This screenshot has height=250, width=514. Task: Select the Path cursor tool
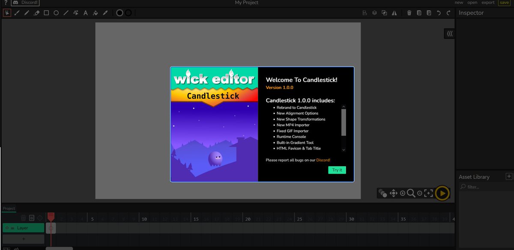[x=76, y=13]
